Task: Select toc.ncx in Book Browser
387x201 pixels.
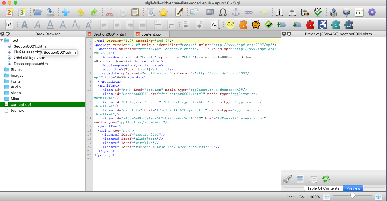Action: [x=17, y=110]
